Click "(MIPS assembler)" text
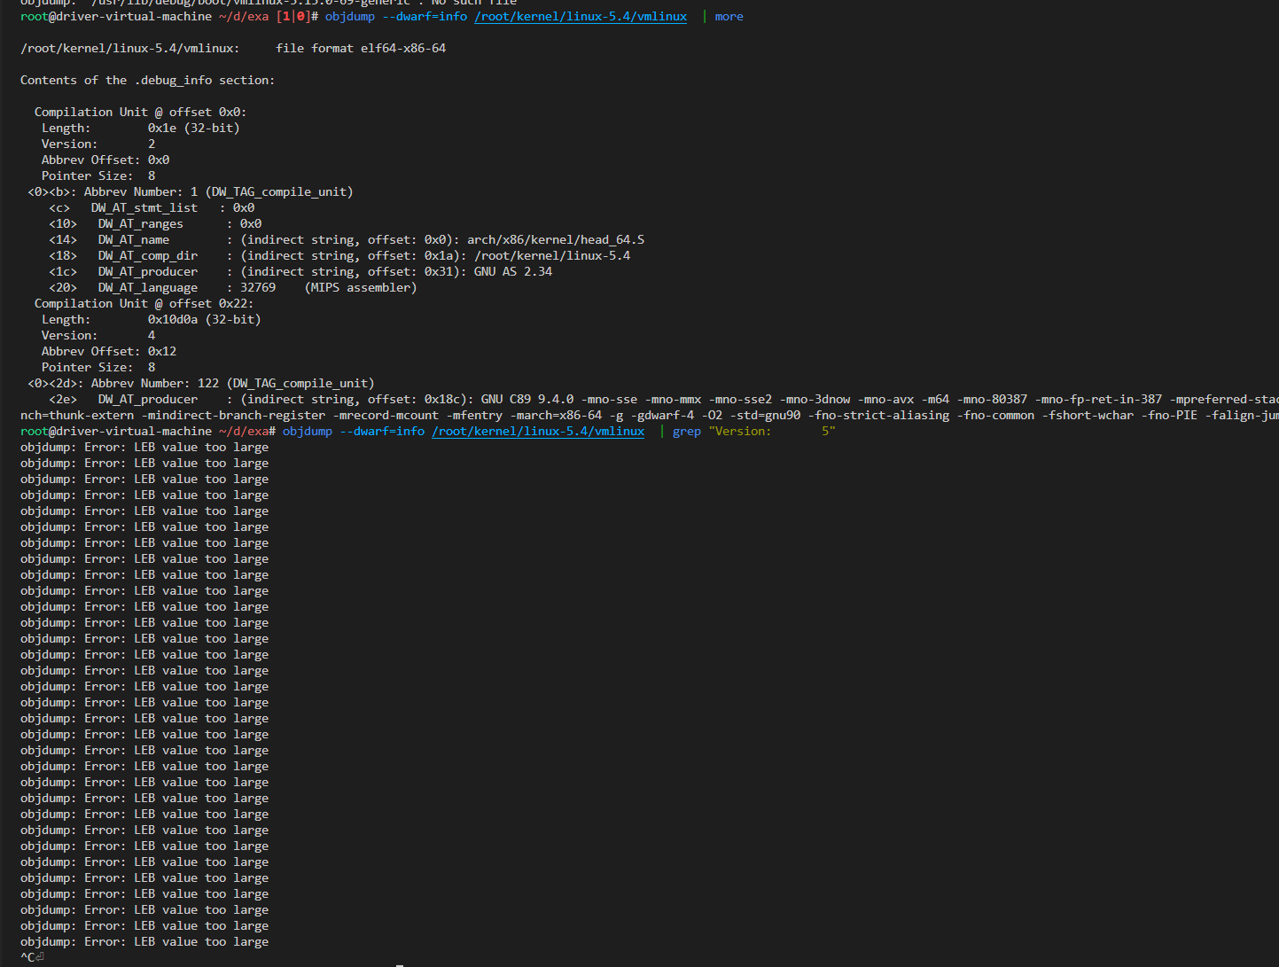Image resolution: width=1279 pixels, height=967 pixels. [x=361, y=287]
